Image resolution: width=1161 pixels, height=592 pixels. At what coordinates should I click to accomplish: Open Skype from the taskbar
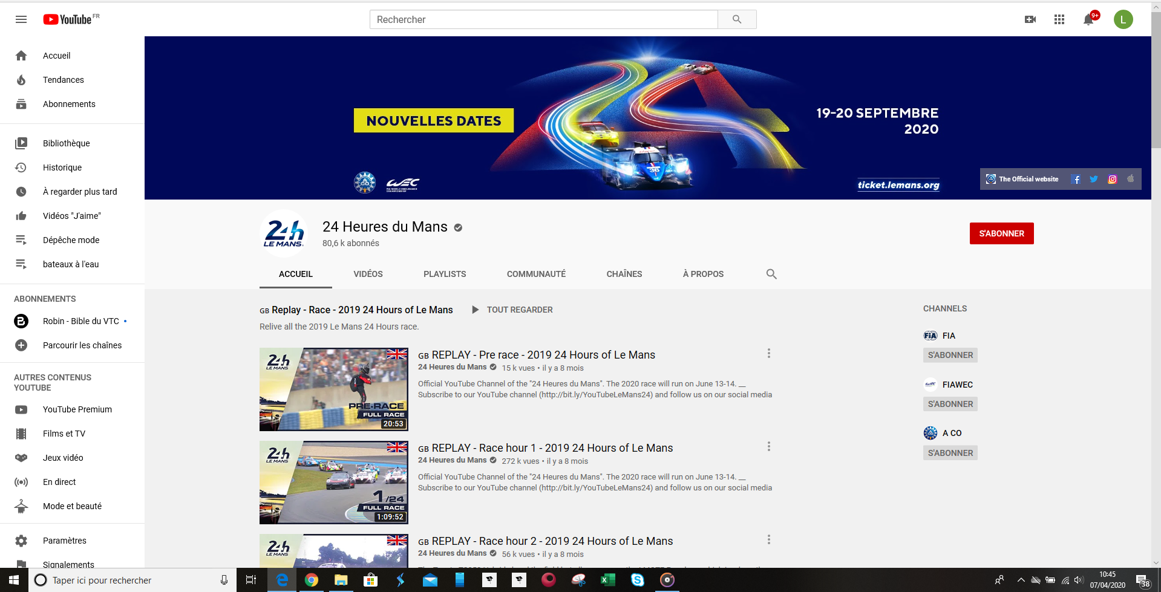pos(637,580)
